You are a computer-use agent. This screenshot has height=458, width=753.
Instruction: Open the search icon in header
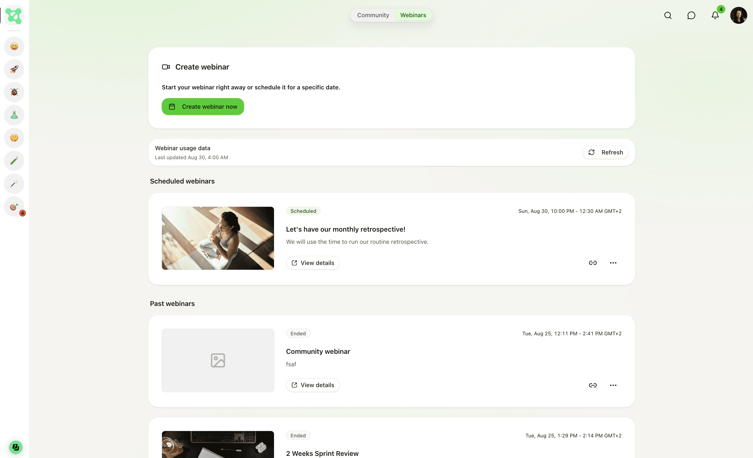point(668,15)
